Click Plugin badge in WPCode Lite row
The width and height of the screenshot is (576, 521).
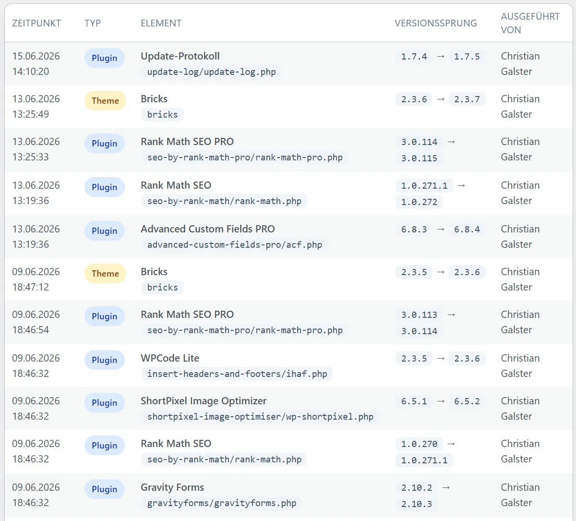tap(104, 360)
